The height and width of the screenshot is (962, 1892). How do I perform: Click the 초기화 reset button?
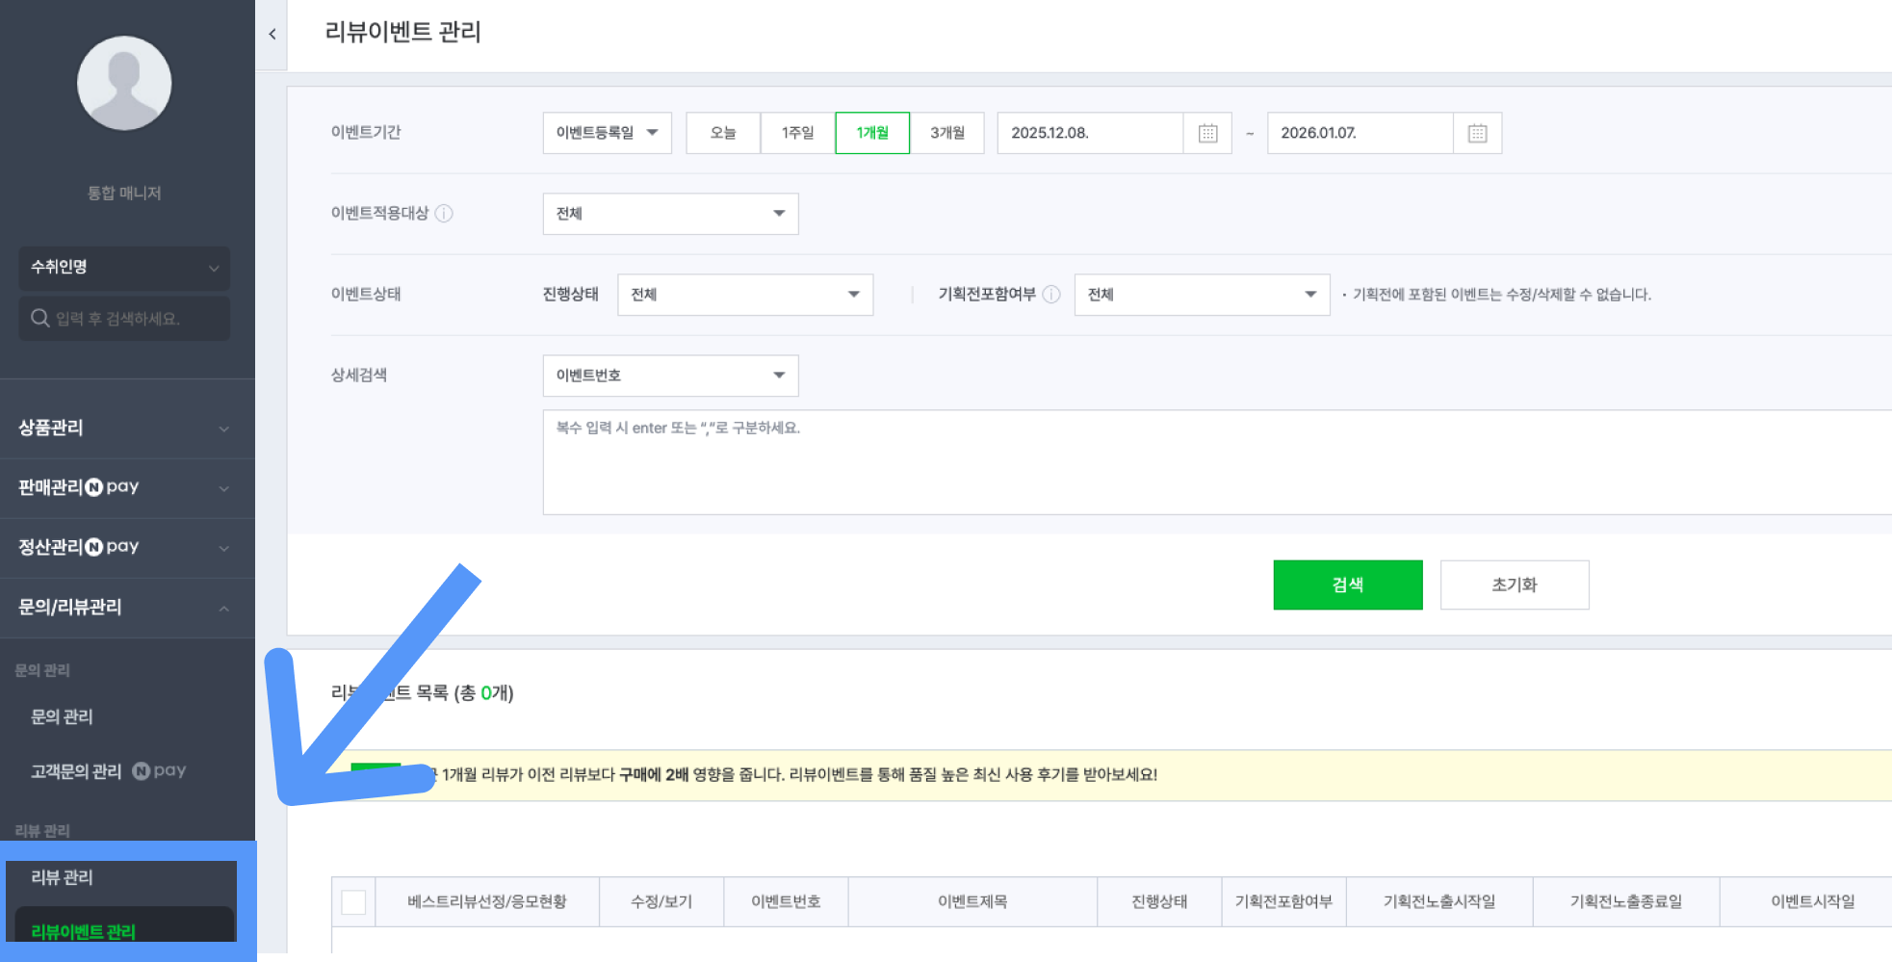[1514, 585]
